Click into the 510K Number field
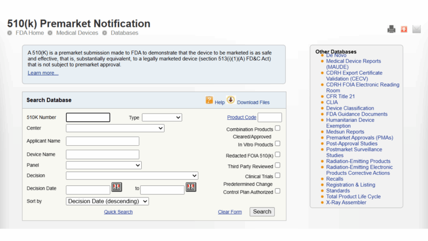This screenshot has height=241, width=428. point(88,118)
